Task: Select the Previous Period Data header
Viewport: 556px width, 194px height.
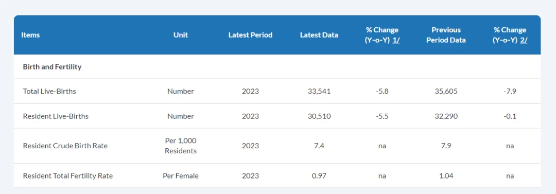Action: pyautogui.click(x=446, y=35)
